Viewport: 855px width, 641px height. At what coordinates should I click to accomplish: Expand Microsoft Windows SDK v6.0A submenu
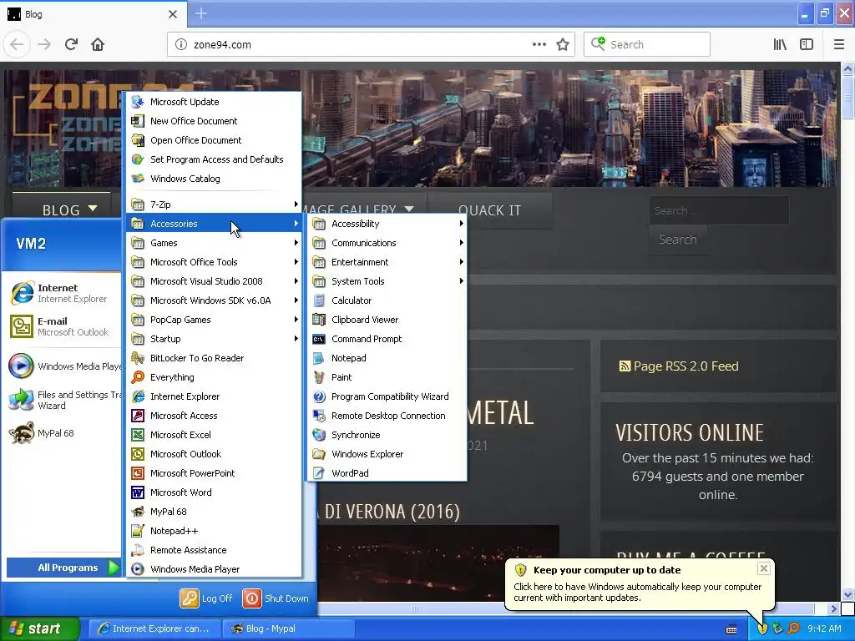[214, 300]
